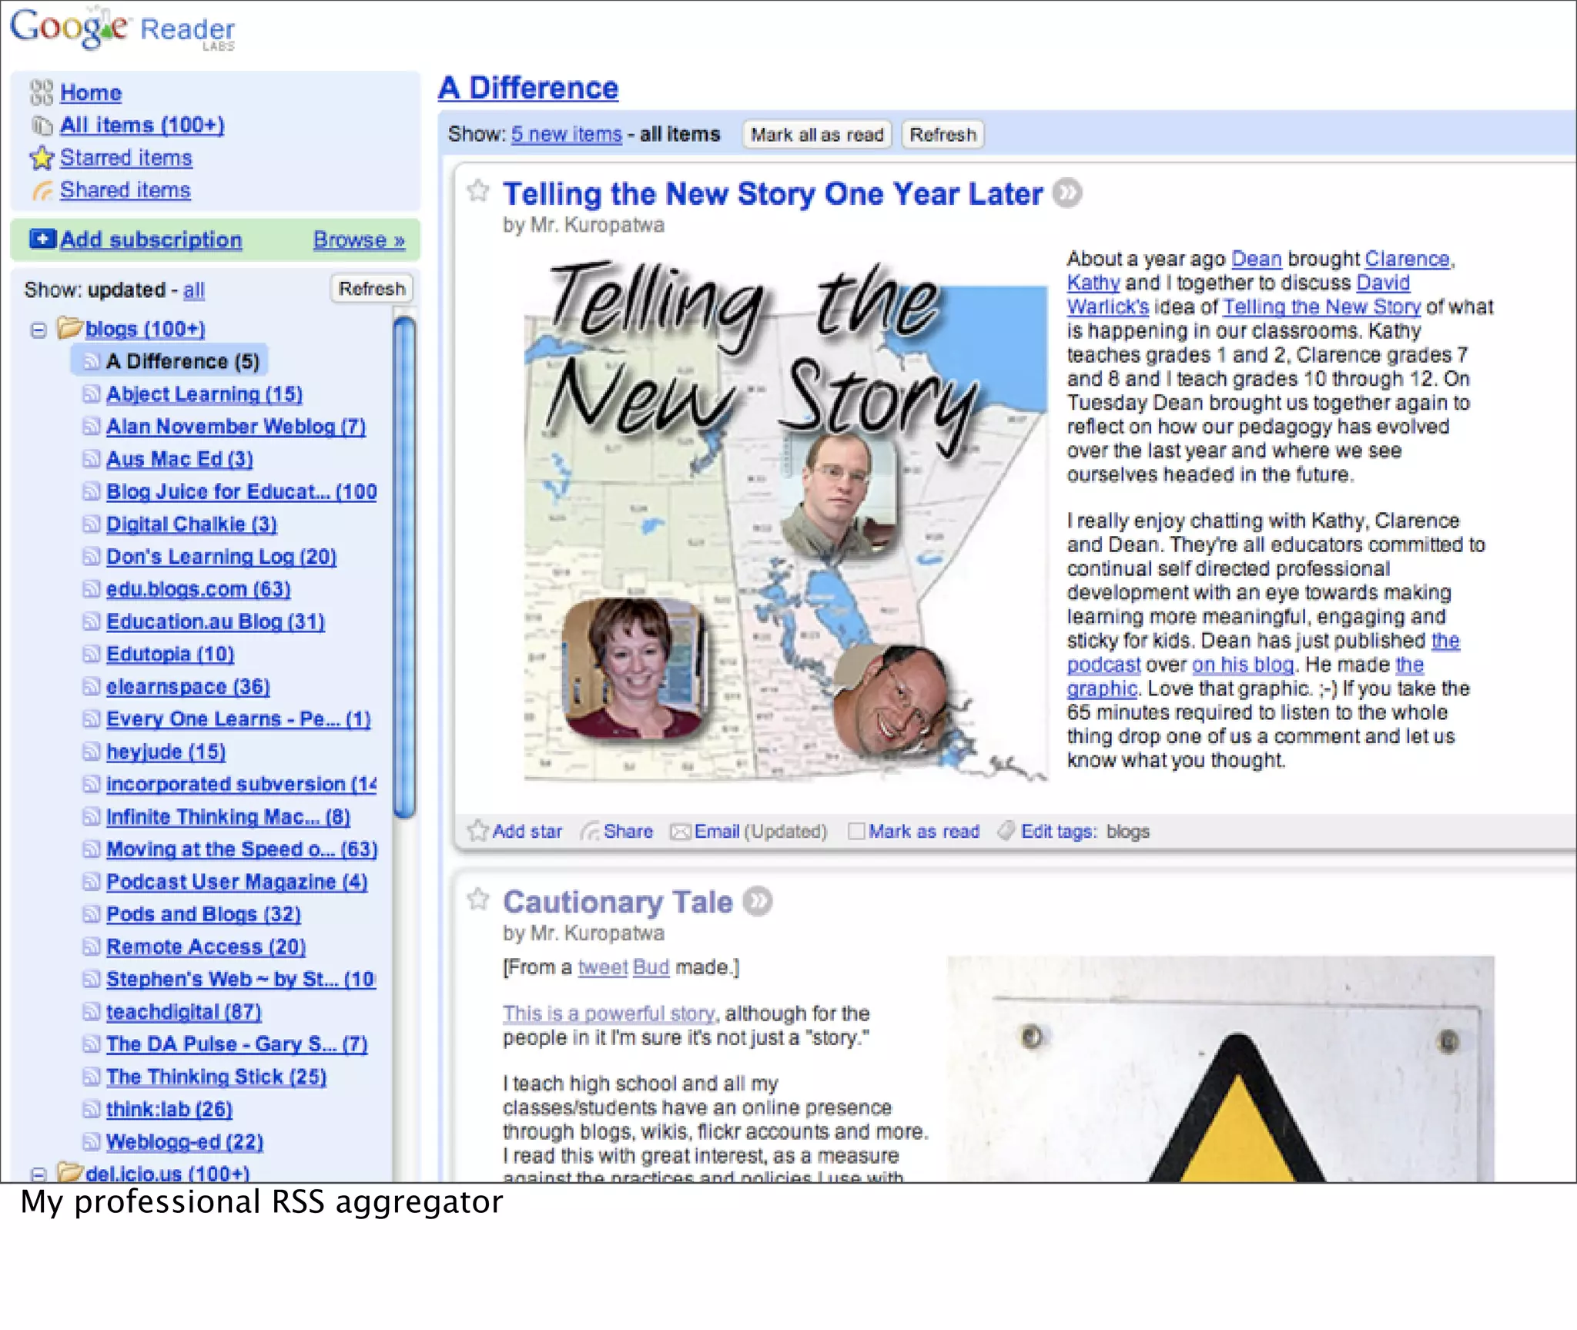Click feed icon beside Edutopia
The image size is (1577, 1330).
[91, 654]
